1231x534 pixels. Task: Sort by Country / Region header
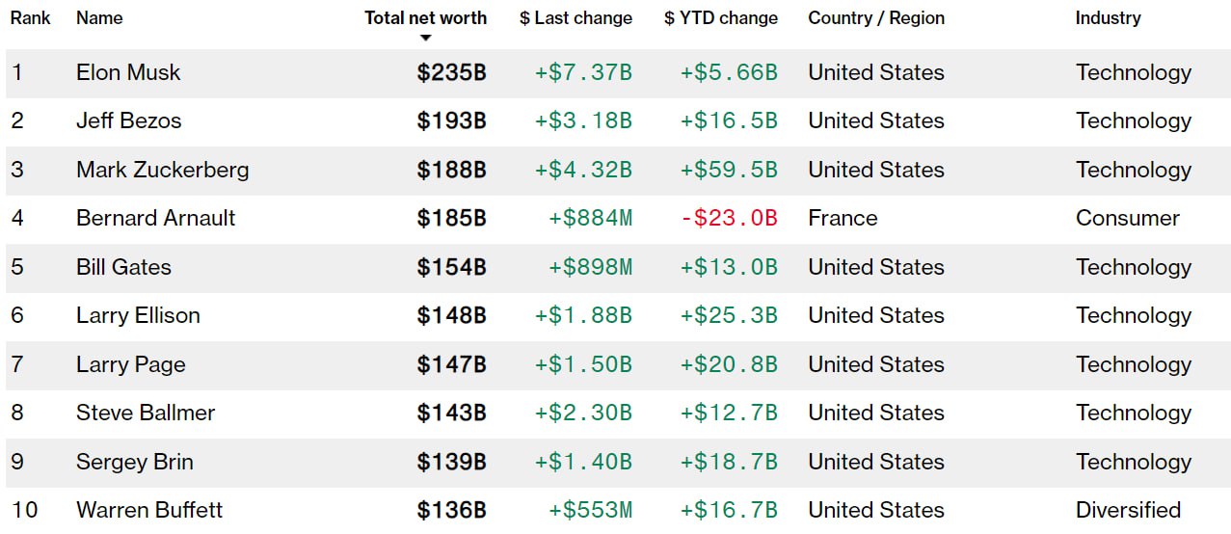coord(876,17)
